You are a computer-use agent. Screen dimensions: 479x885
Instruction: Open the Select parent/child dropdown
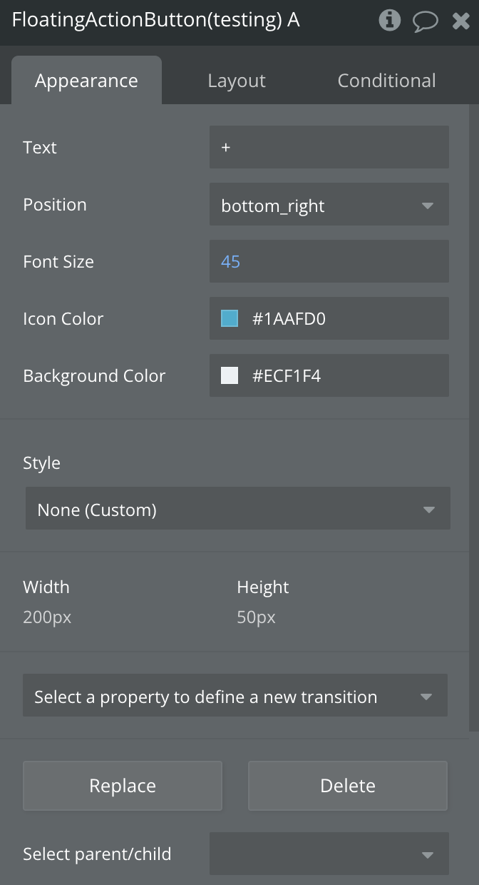point(329,854)
